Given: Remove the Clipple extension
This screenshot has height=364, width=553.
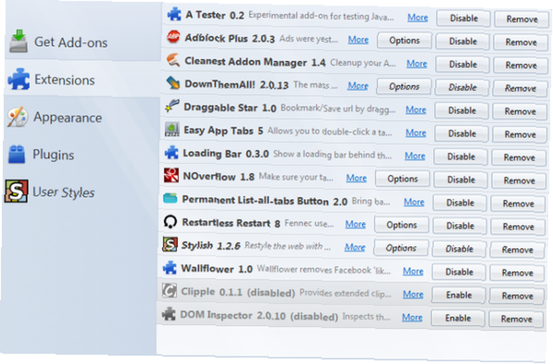Looking at the screenshot, I should pos(517,296).
